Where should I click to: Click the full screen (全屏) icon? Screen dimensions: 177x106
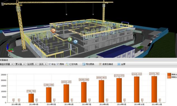[119, 64]
